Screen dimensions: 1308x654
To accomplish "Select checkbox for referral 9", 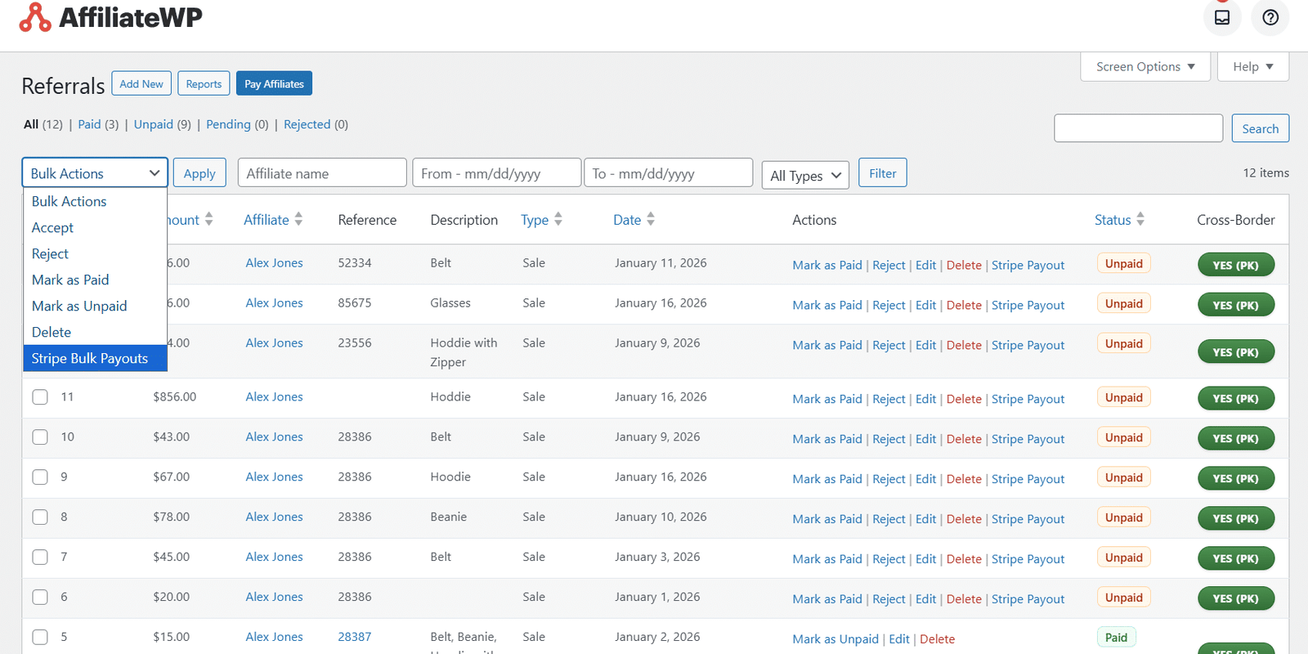I will 40,477.
